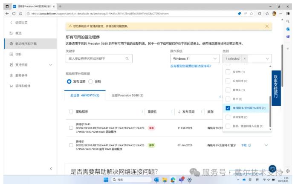295x188 pixels.
Task: Check the 系统管理 (2) category checkbox
Action: 228,117
